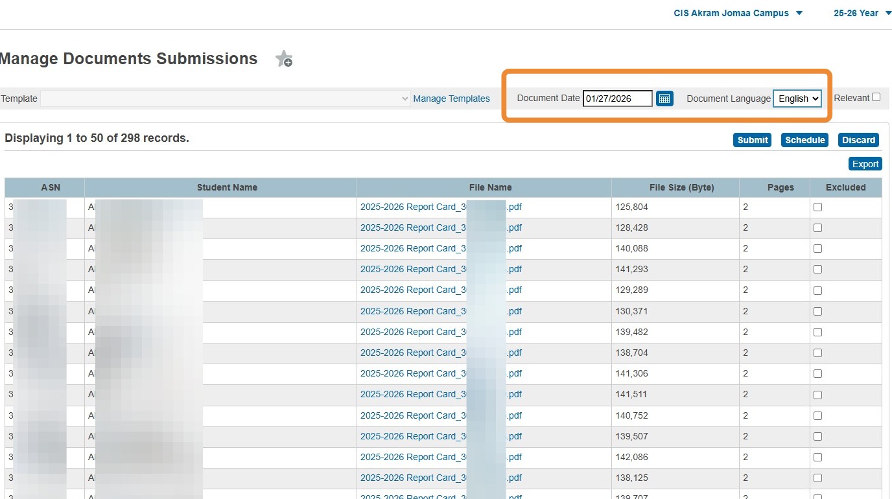This screenshot has width=892, height=499.
Task: Open the Template dropdown
Action: [225, 99]
